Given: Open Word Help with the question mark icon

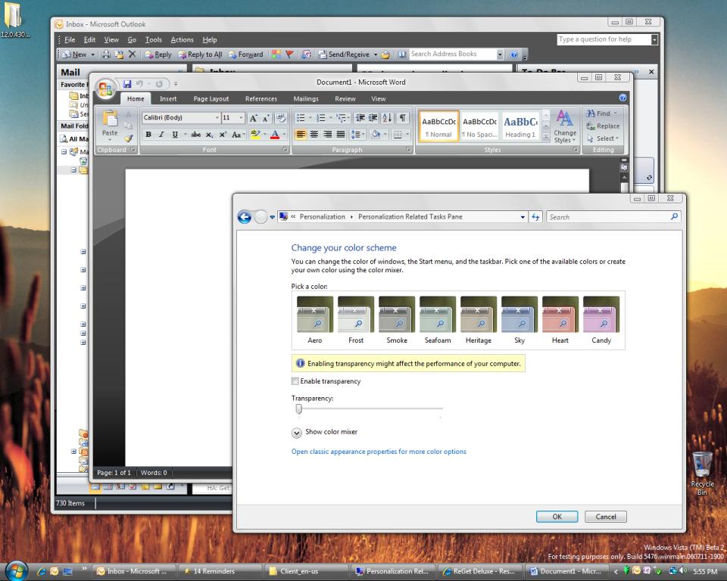Looking at the screenshot, I should (622, 98).
